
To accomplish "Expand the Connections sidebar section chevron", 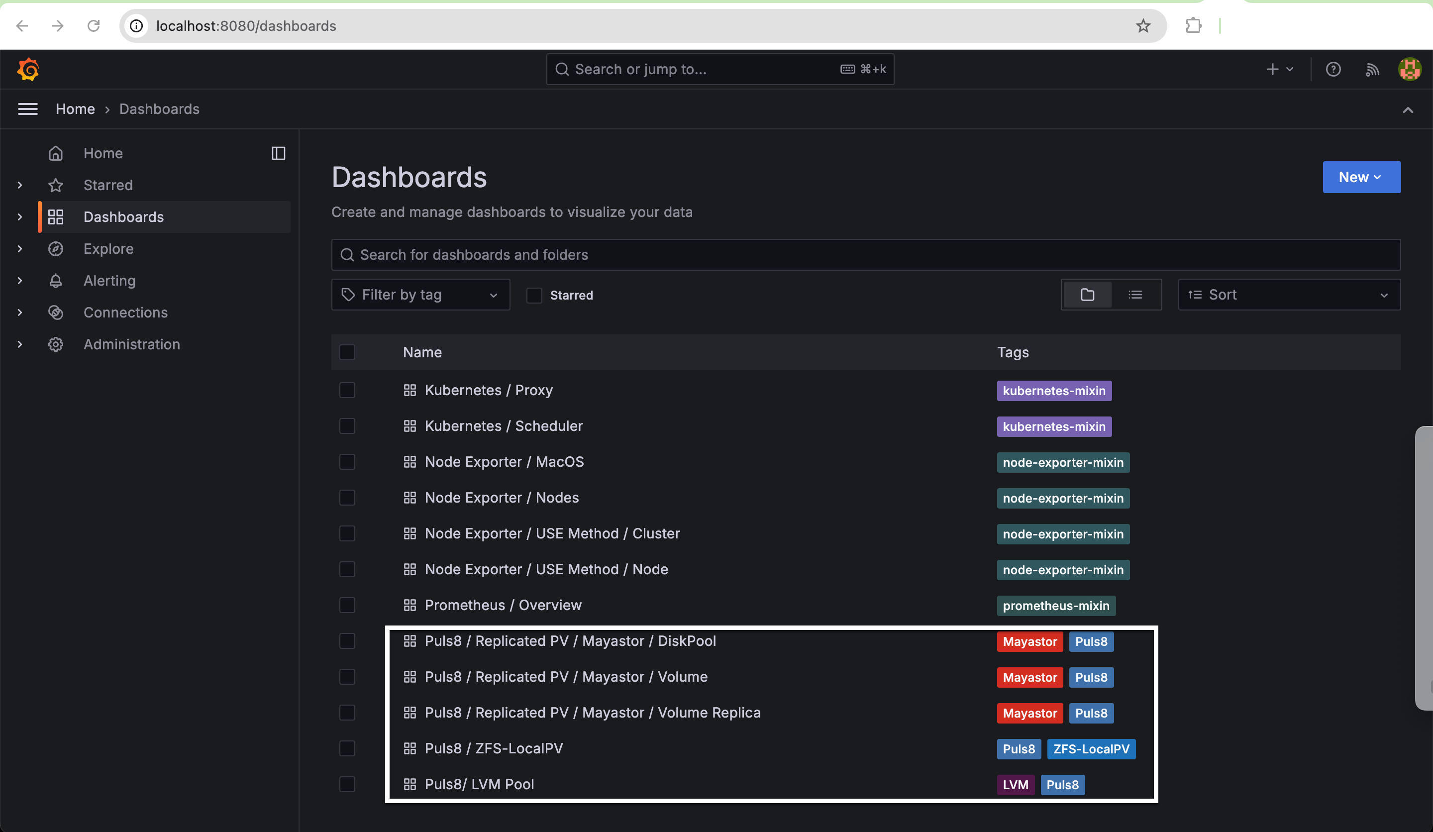I will pos(20,313).
